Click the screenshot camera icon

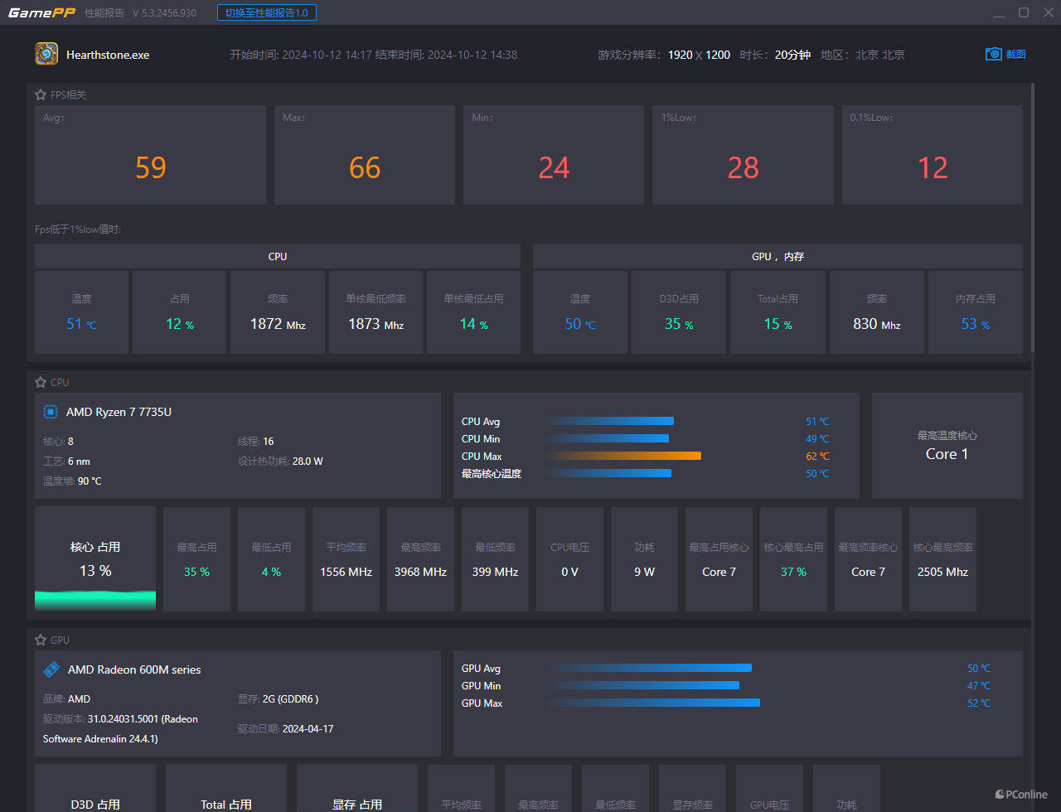[x=993, y=54]
